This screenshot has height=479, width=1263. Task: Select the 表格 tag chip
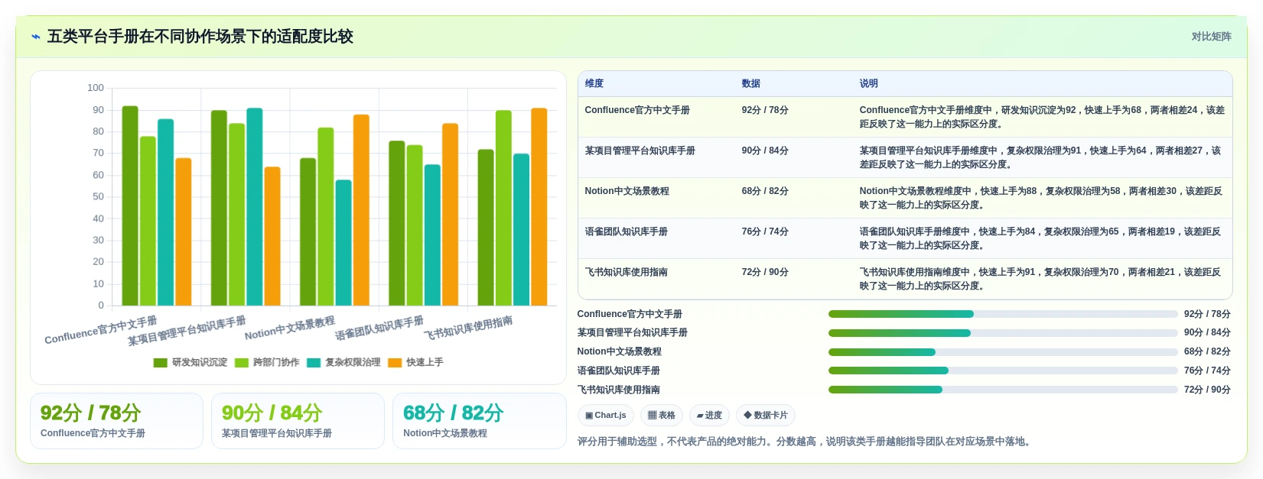[x=662, y=416]
